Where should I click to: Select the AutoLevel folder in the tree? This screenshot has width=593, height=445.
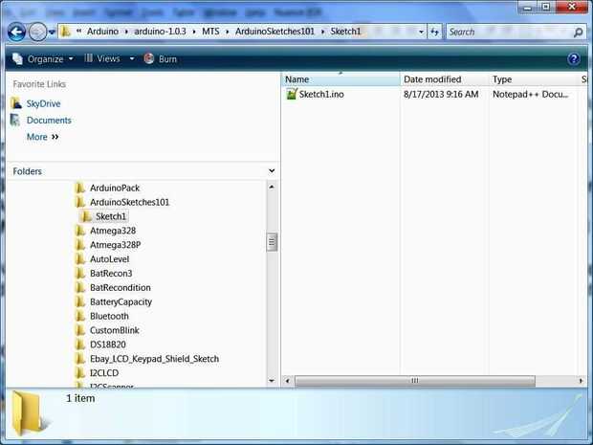tap(110, 259)
